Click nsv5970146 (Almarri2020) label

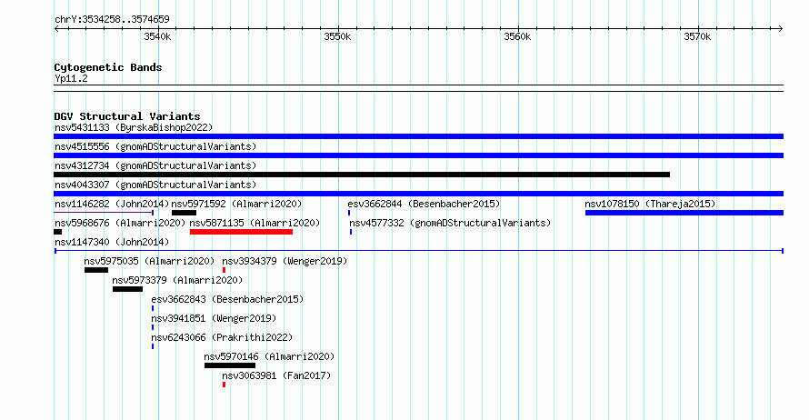[x=269, y=356]
